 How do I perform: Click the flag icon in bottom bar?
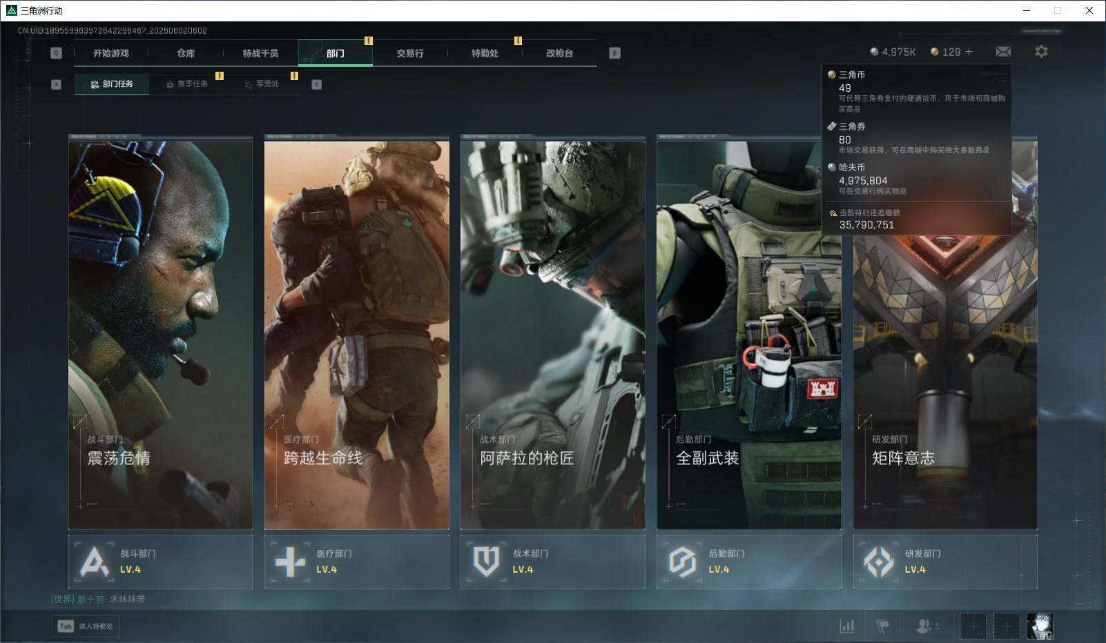pos(882,626)
